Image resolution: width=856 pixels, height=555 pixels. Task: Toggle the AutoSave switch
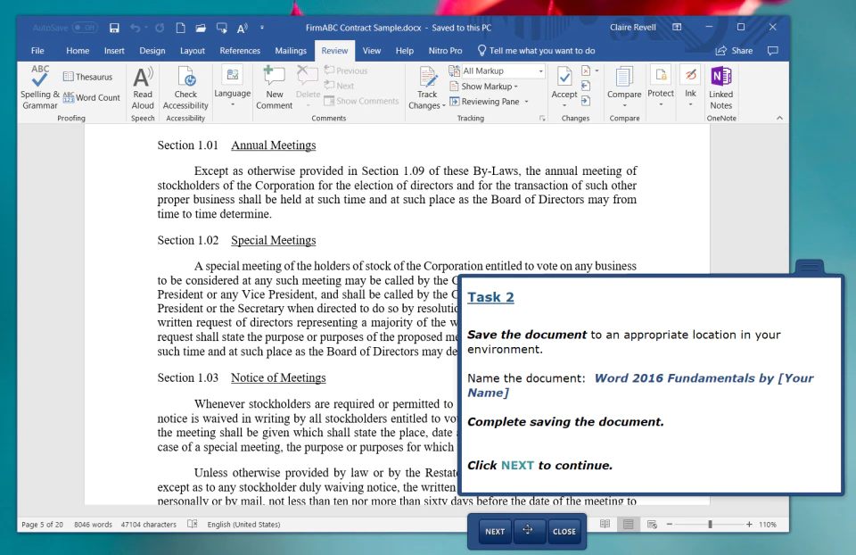(86, 28)
